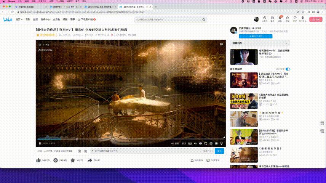Open the 游戏中心 navigation item
Viewport: 326px width, 183px height.
[x=45, y=19]
